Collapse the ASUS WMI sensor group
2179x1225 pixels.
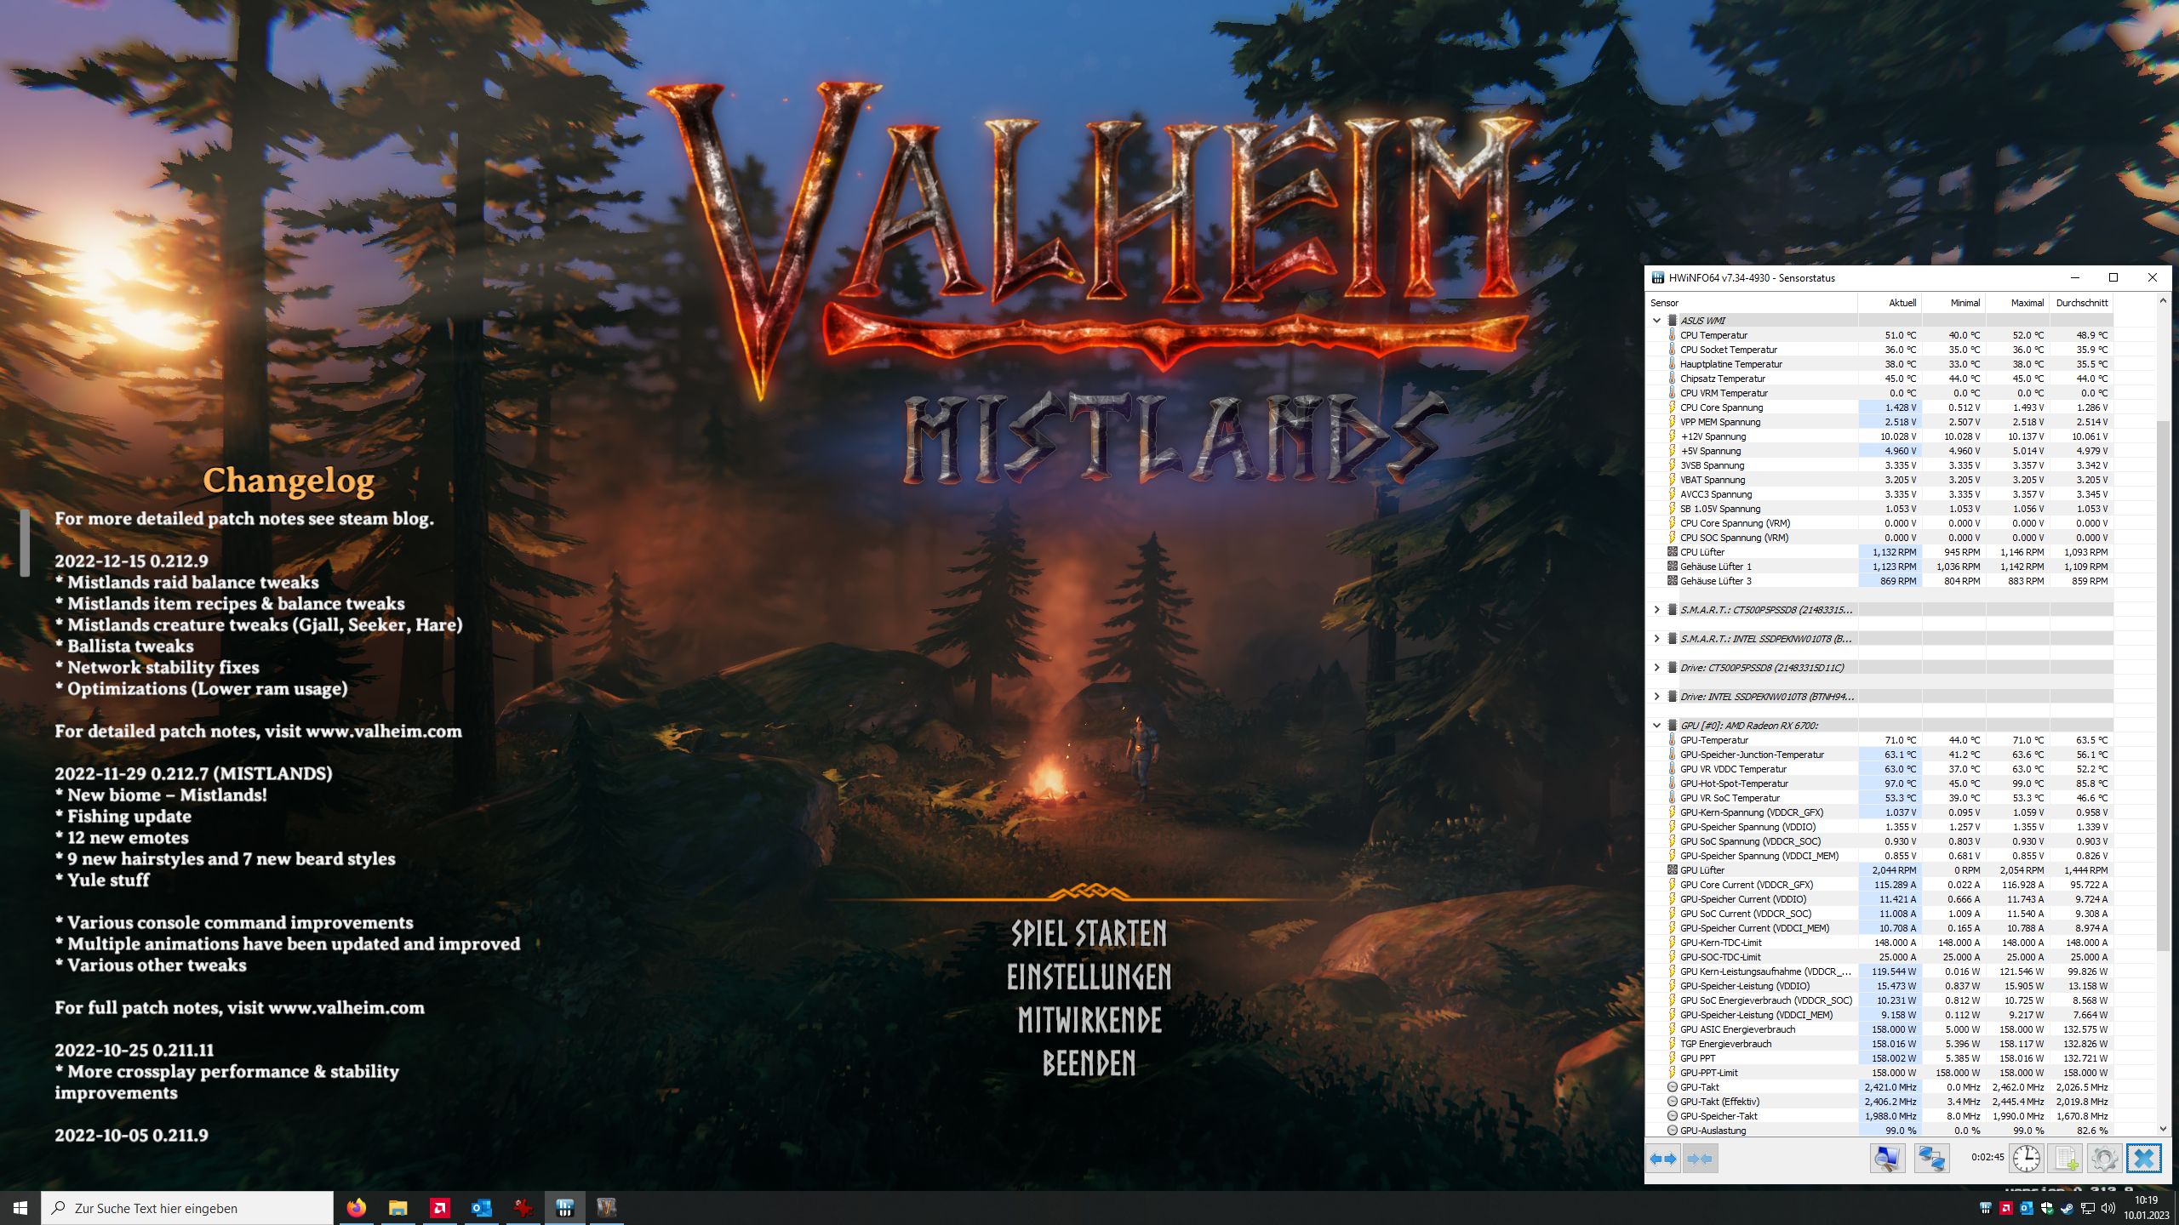coord(1656,321)
